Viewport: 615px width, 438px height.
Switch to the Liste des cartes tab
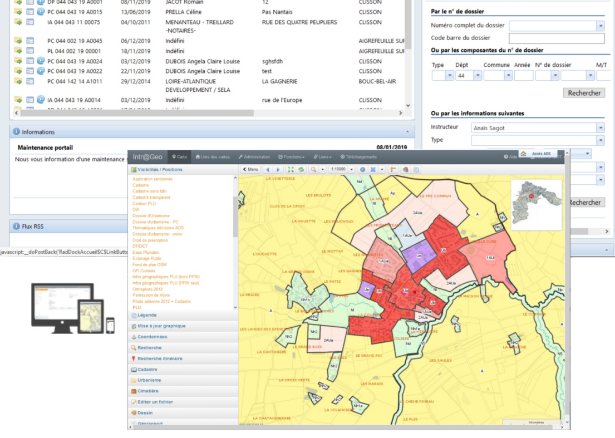click(x=212, y=157)
